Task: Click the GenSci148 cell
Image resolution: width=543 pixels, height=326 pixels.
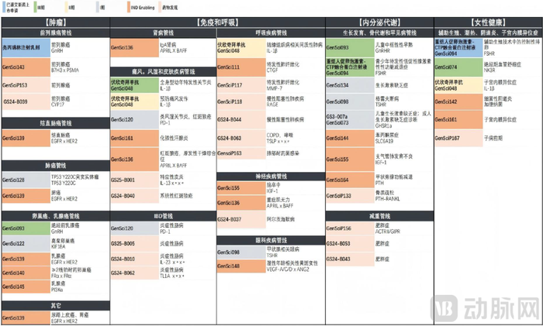Action: [x=241, y=266]
